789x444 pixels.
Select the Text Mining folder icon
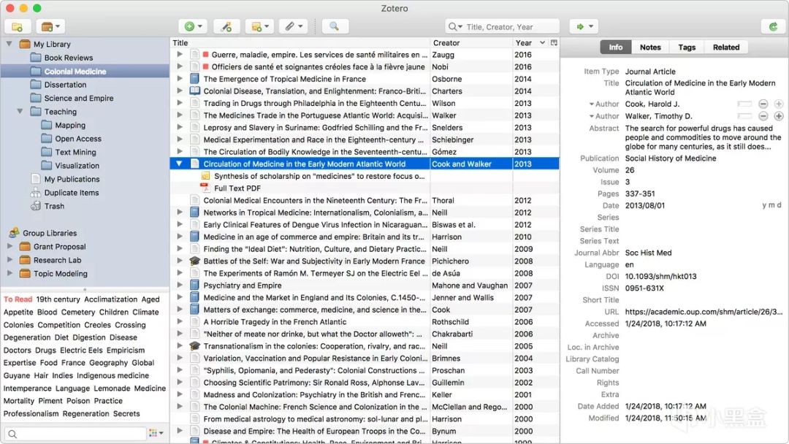[46, 152]
